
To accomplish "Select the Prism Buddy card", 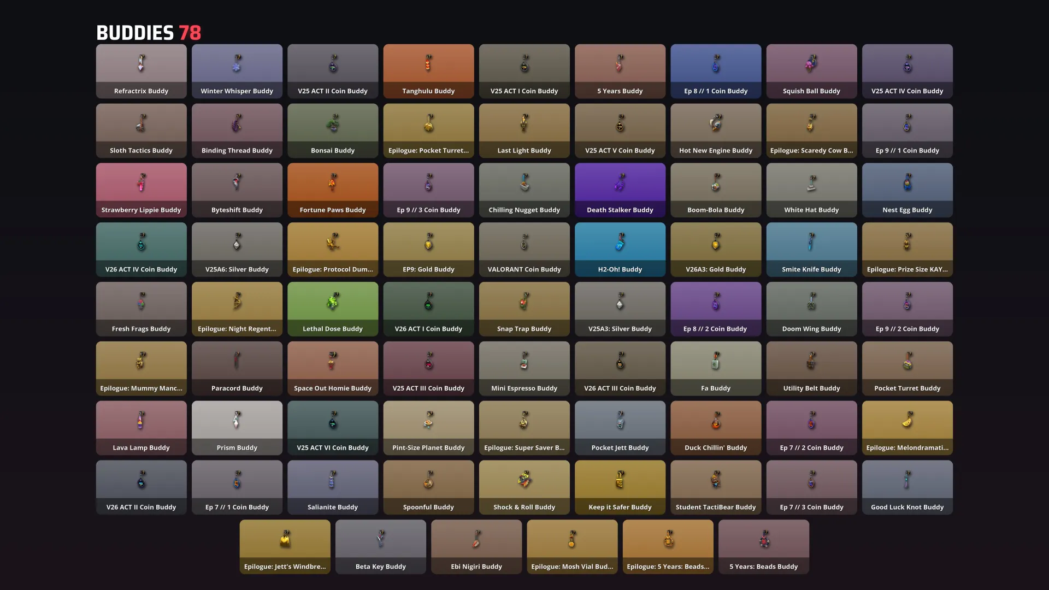I will click(237, 428).
